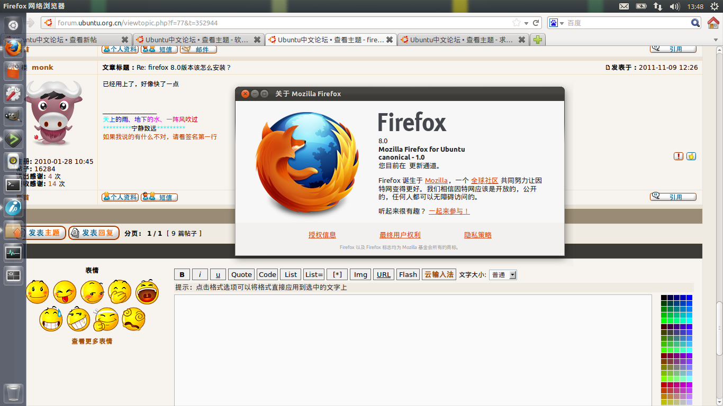Click the 邮件 email button
Screen dimensions: 723x406
click(198, 49)
